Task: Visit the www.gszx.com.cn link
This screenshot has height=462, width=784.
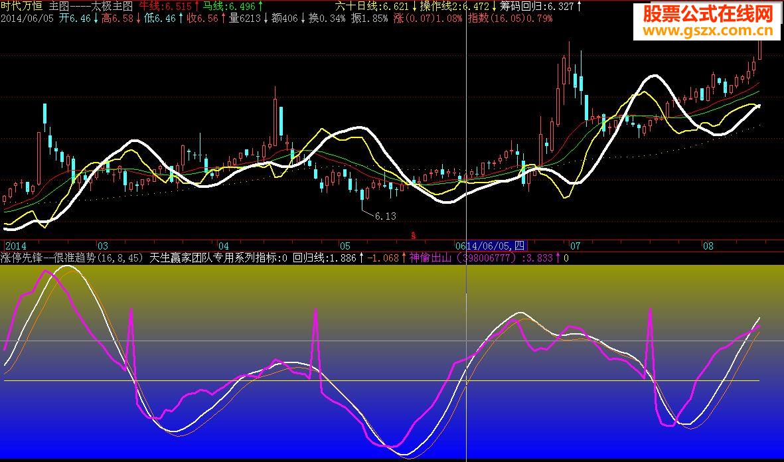Action: click(708, 31)
